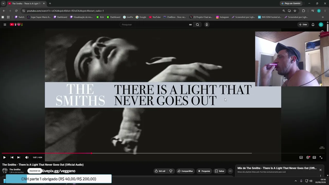The width and height of the screenshot is (329, 185).
Task: Open the zoom magnifier in address bar
Action: click(284, 11)
